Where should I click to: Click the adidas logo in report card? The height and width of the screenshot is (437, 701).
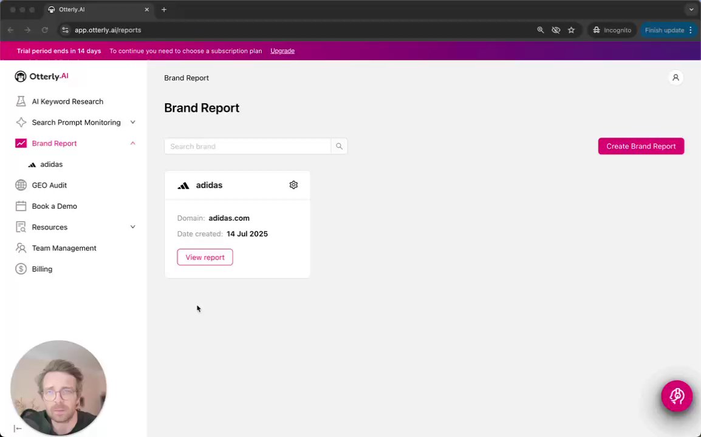pos(183,186)
